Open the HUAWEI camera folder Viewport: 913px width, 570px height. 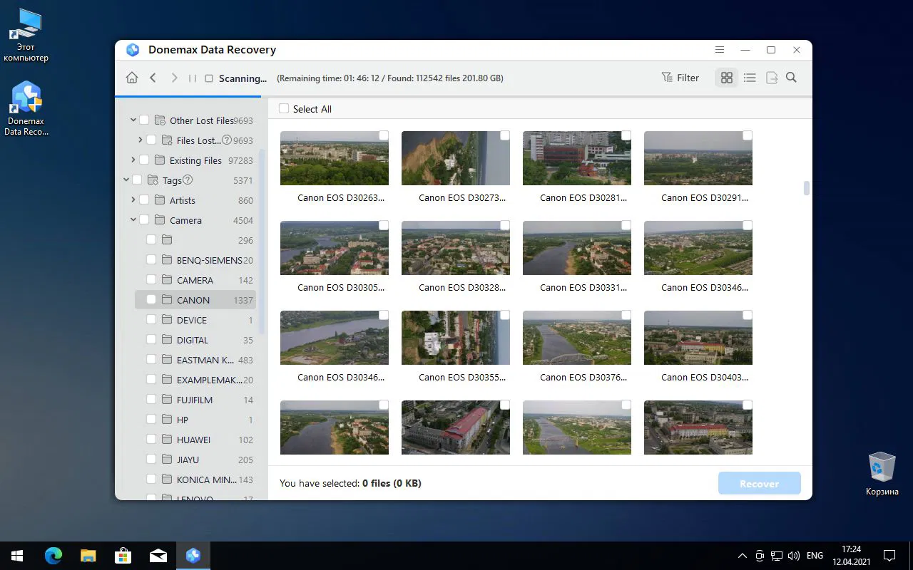coord(193,440)
